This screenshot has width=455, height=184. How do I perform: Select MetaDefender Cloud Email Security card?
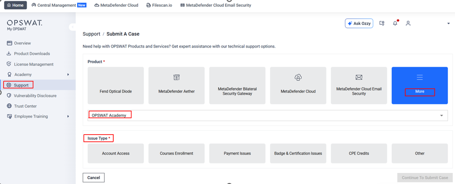pyautogui.click(x=359, y=86)
